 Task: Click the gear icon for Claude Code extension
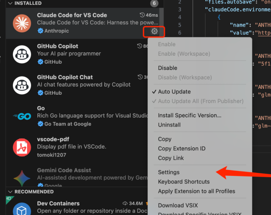(155, 31)
